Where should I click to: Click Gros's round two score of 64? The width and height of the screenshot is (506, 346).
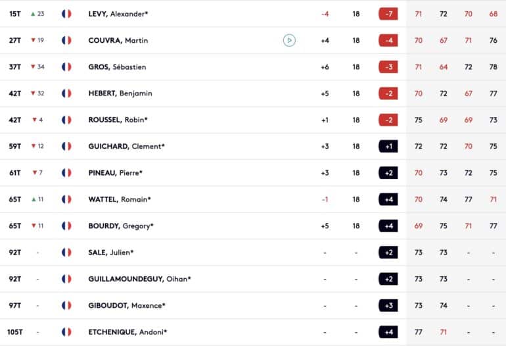click(444, 67)
